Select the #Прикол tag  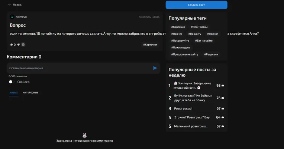[213, 34]
